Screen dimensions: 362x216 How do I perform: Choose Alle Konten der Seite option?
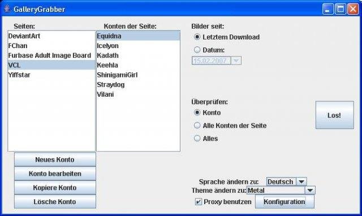(x=197, y=126)
